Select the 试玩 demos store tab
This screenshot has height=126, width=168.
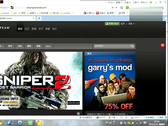coord(20,46)
